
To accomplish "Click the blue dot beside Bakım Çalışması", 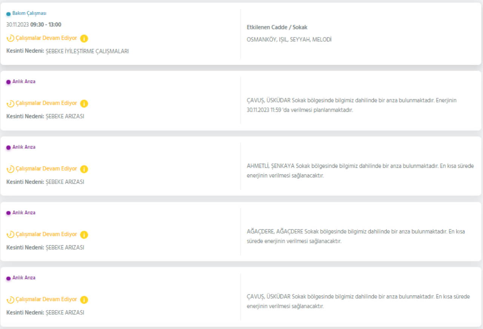I will pyautogui.click(x=8, y=14).
